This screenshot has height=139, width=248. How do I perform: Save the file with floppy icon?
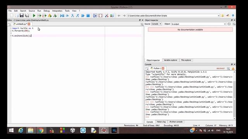[22, 15]
